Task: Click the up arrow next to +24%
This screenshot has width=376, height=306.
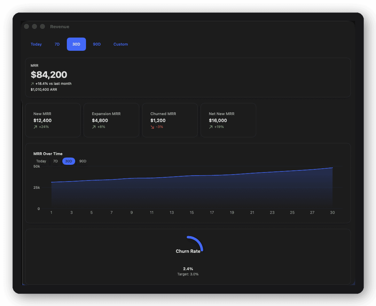Action: (35, 127)
